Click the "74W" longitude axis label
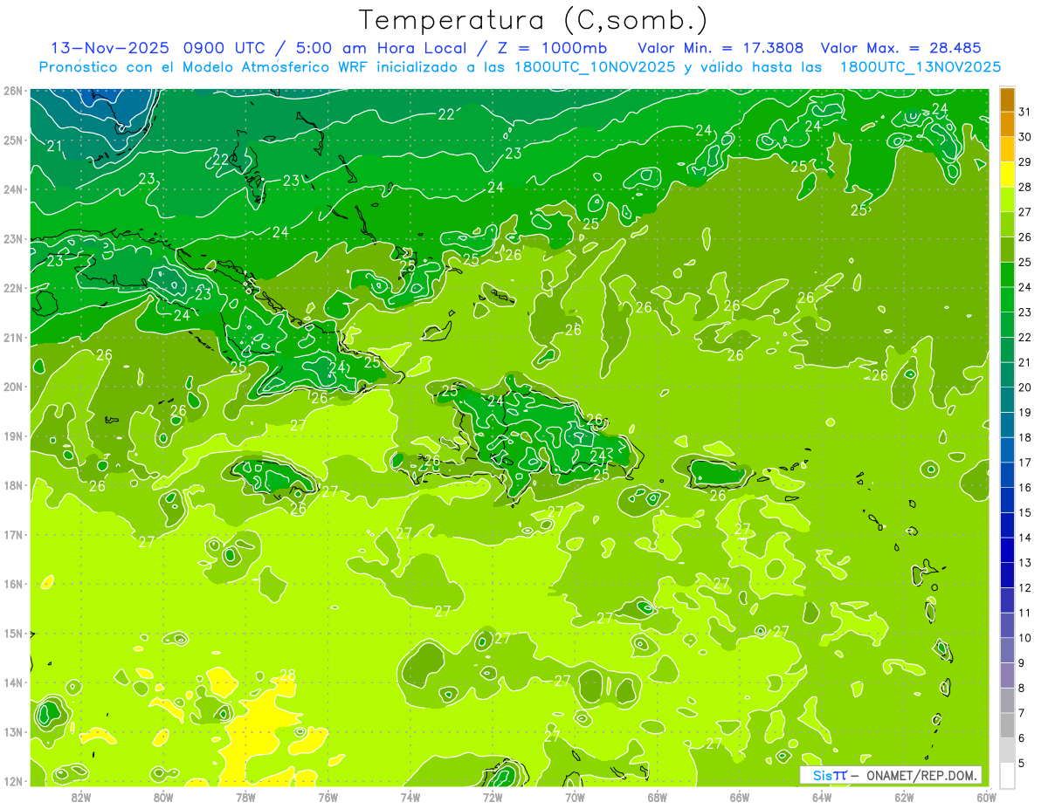 click(410, 797)
